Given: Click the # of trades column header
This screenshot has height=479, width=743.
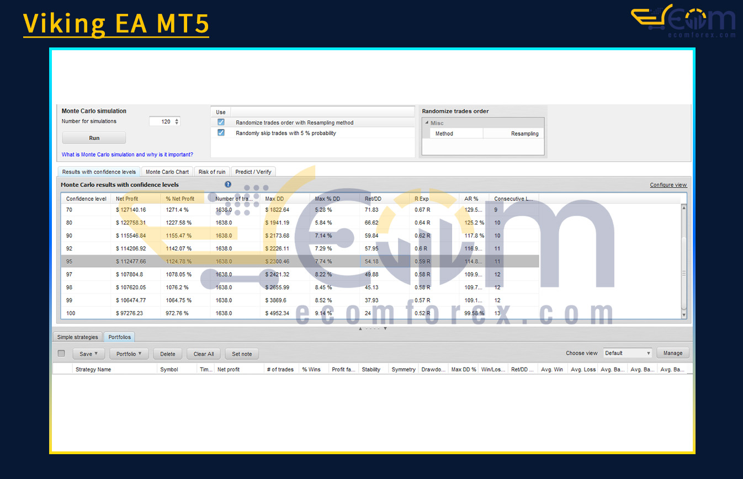Looking at the screenshot, I should 281,369.
